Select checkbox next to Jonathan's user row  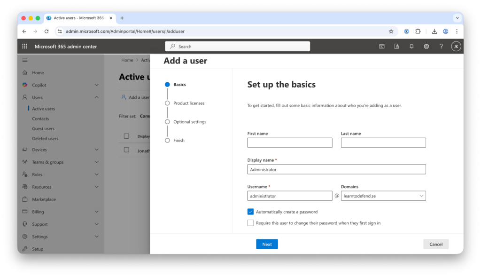coord(126,150)
